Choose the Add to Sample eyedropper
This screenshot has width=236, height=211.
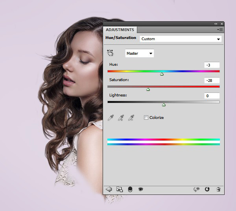[x=121, y=118]
